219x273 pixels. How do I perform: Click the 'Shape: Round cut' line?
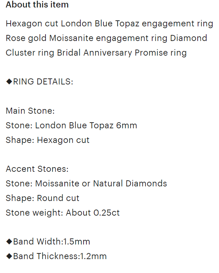[43, 198]
